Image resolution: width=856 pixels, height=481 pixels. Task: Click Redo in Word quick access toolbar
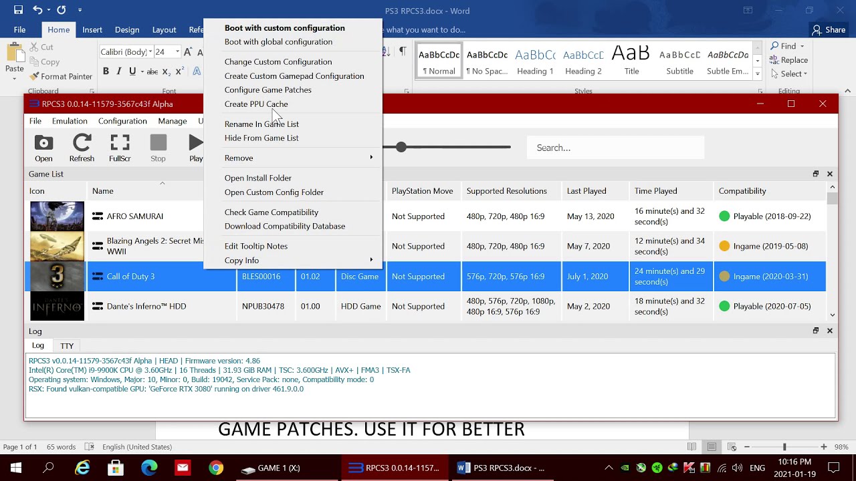click(x=62, y=10)
